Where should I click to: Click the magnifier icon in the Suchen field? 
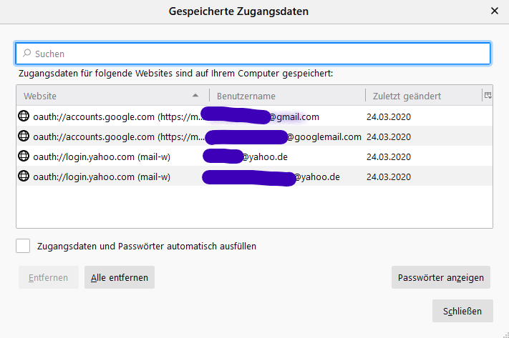pos(26,54)
